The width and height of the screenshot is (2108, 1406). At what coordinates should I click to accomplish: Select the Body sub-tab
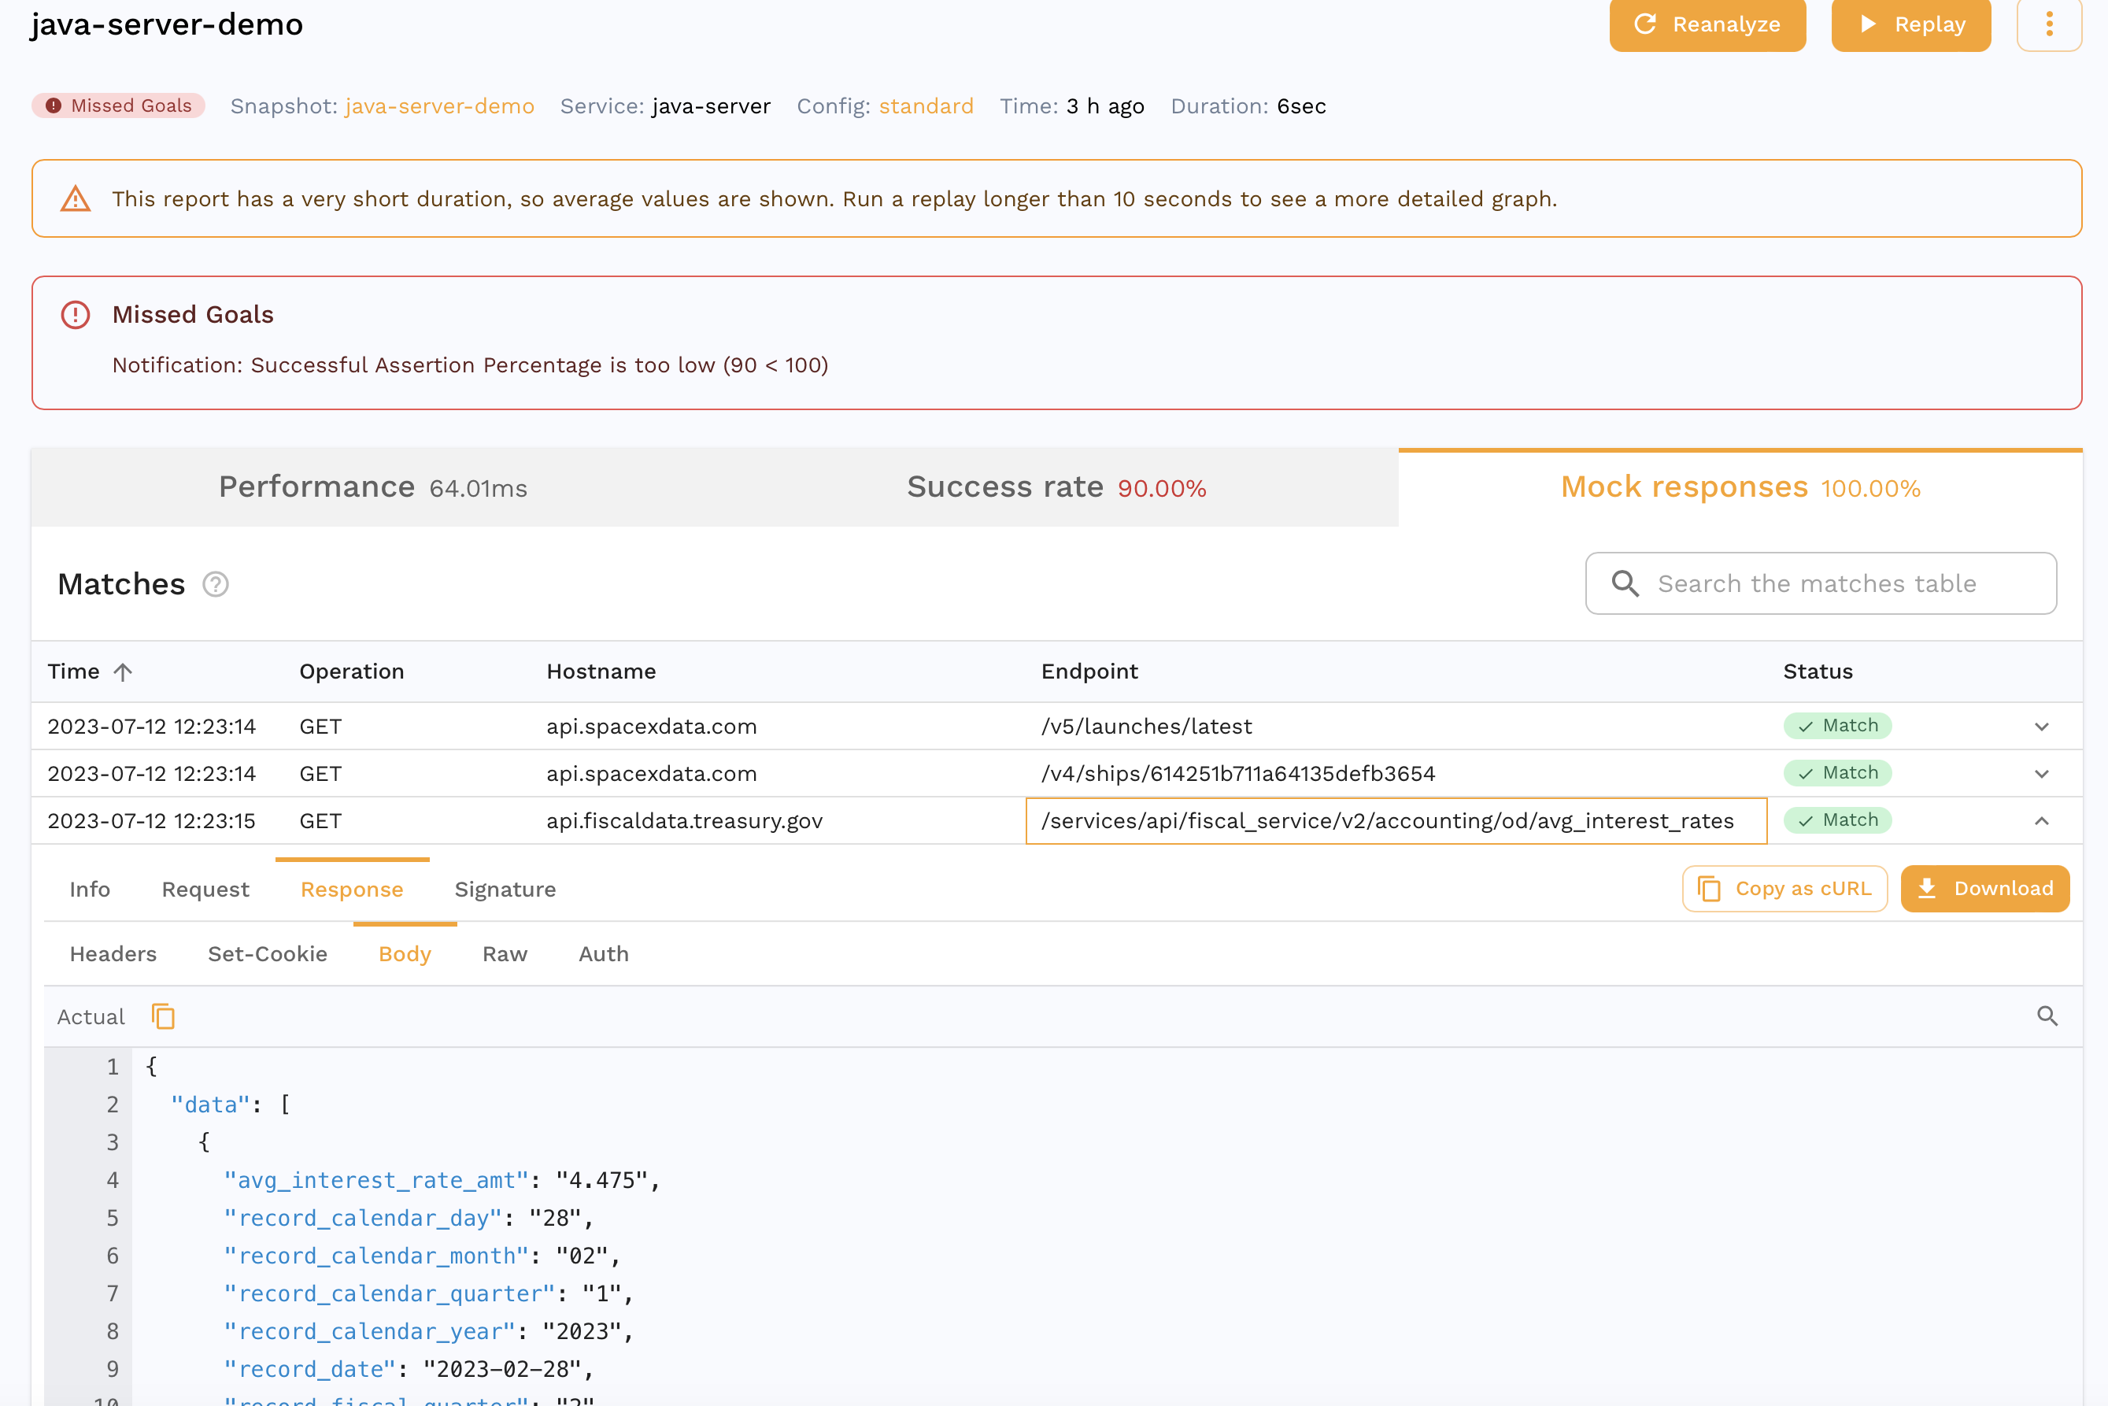(x=405, y=954)
